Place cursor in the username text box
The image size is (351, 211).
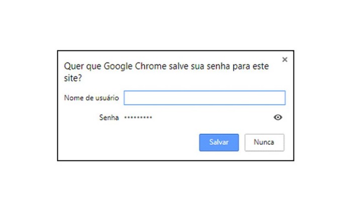(x=204, y=97)
